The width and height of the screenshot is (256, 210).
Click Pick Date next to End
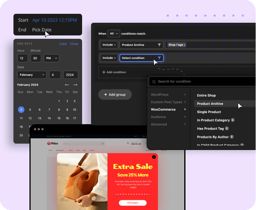click(x=42, y=30)
